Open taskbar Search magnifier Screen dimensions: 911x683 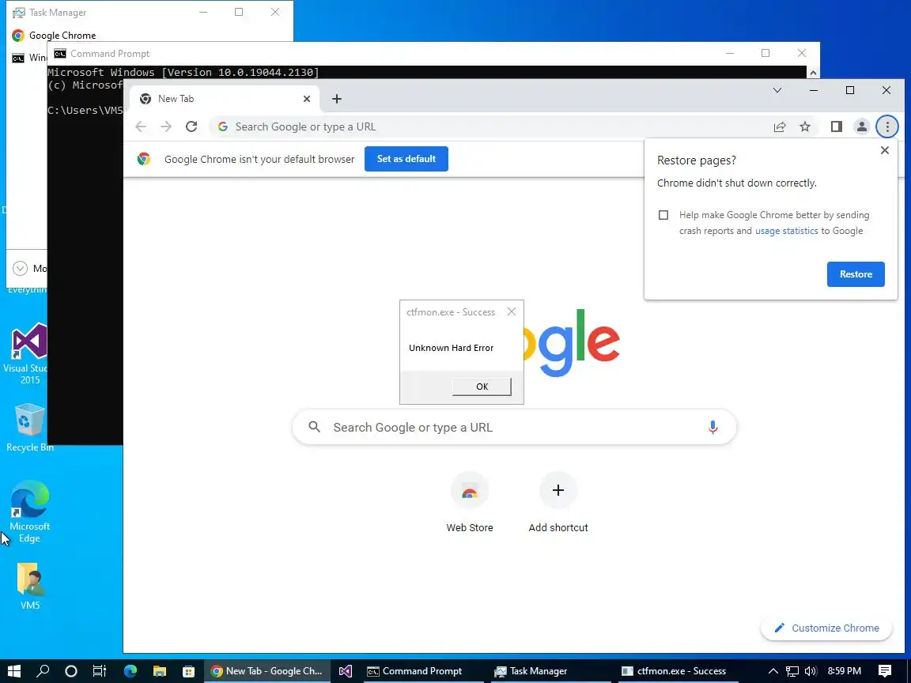pyautogui.click(x=43, y=671)
